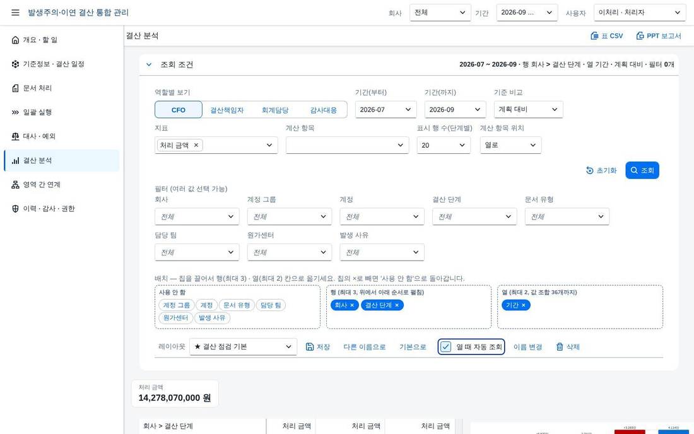Open the top-bar 기간 dropdown
694x434 pixels.
coord(527,13)
